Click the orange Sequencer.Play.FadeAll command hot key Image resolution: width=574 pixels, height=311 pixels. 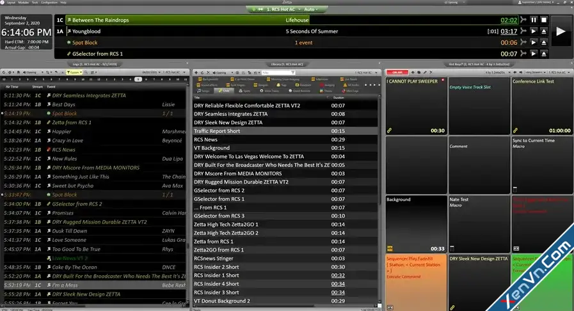416,282
